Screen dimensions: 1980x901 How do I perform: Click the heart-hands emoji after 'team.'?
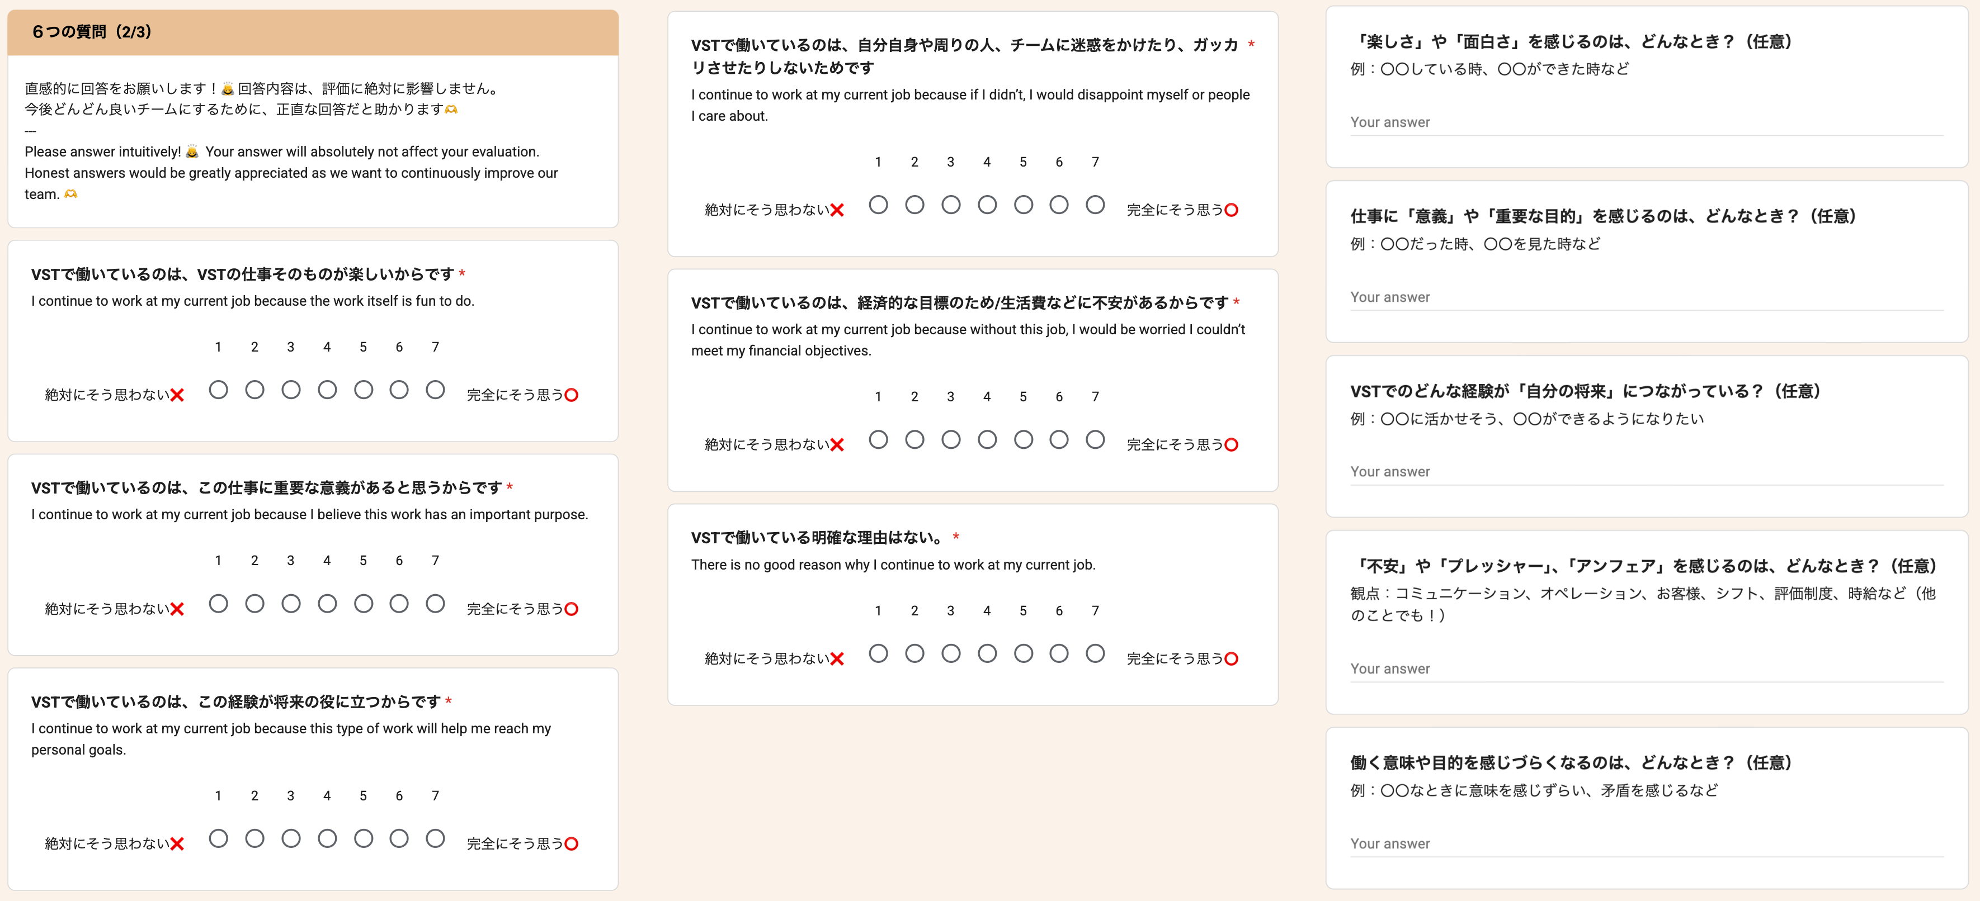[70, 195]
